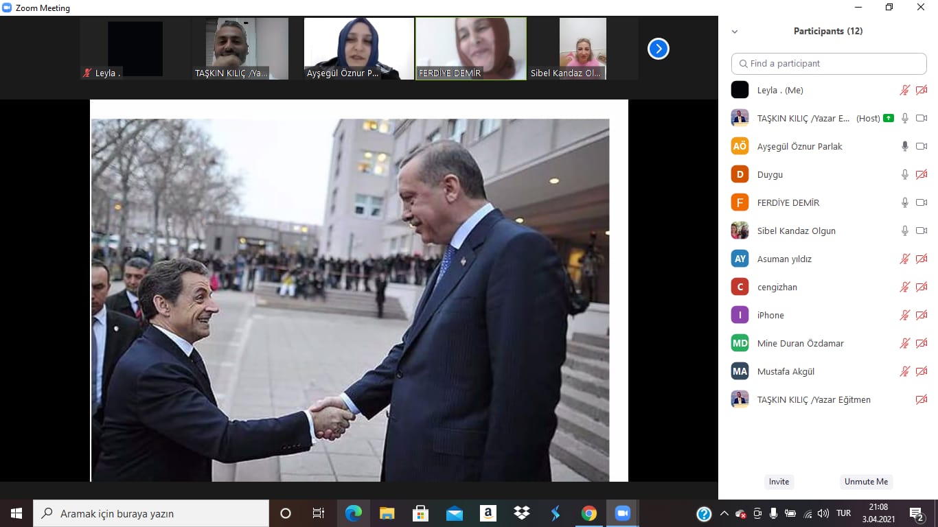Click Mustafa Akgül's muted microphone icon
Screen dimensions: 938x527
(905, 371)
